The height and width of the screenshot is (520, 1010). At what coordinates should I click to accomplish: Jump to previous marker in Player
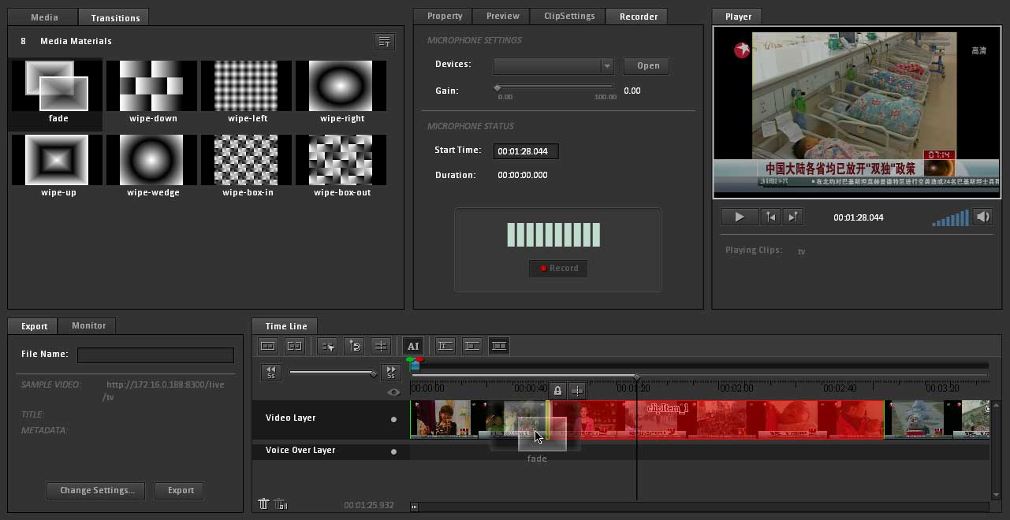(771, 217)
